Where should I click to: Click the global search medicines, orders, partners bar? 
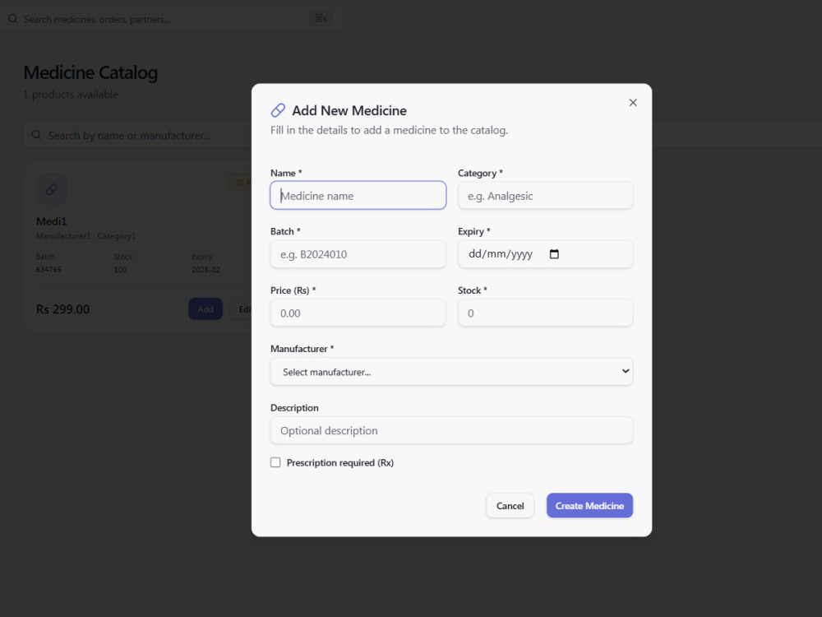170,19
